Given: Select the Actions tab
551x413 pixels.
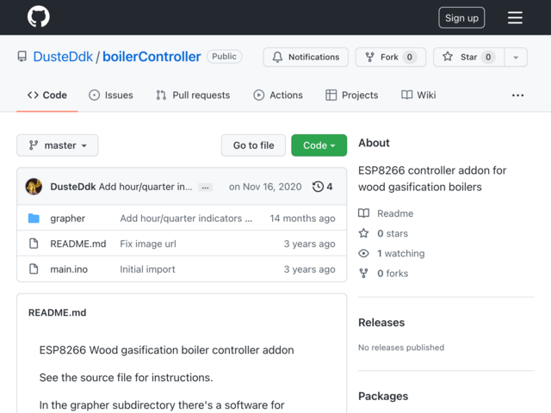Looking at the screenshot, I should (x=278, y=95).
